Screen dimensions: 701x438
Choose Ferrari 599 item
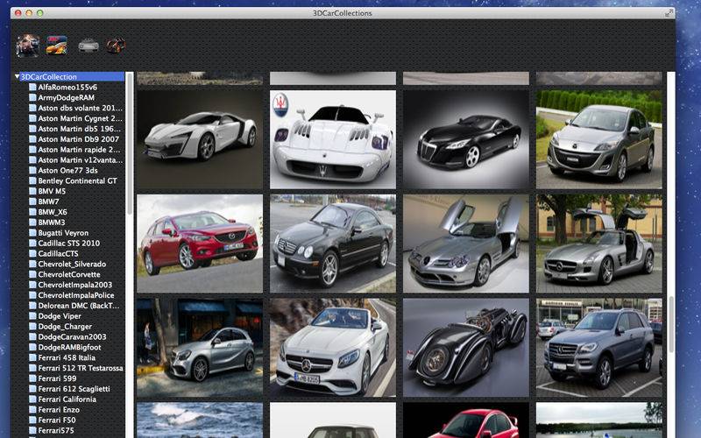click(x=57, y=378)
